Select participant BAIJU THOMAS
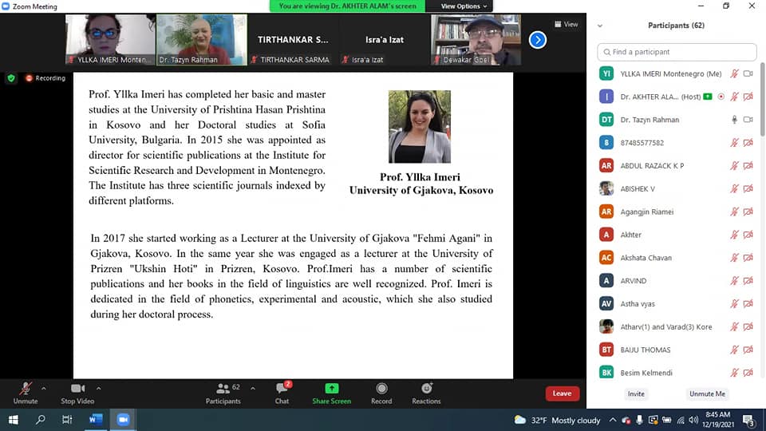The image size is (766, 431). click(x=677, y=350)
